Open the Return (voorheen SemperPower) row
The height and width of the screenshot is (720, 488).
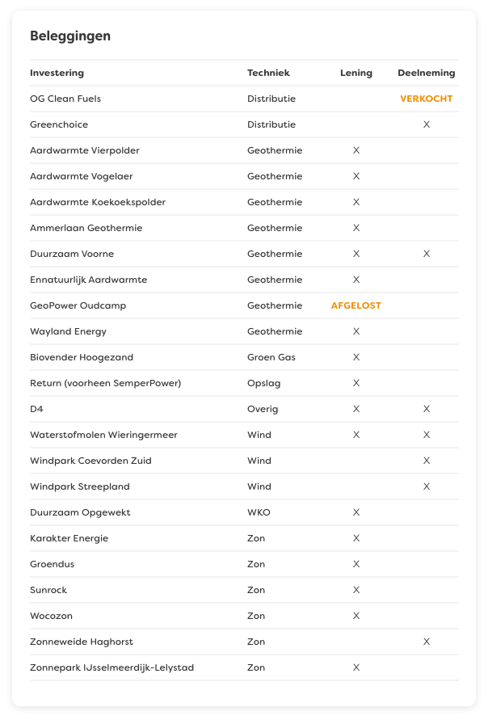(x=105, y=383)
